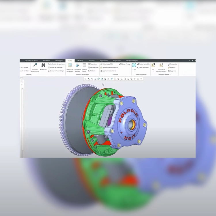
Task: Select Redéfinir in Intelligent Fastener group
Action: click(172, 67)
